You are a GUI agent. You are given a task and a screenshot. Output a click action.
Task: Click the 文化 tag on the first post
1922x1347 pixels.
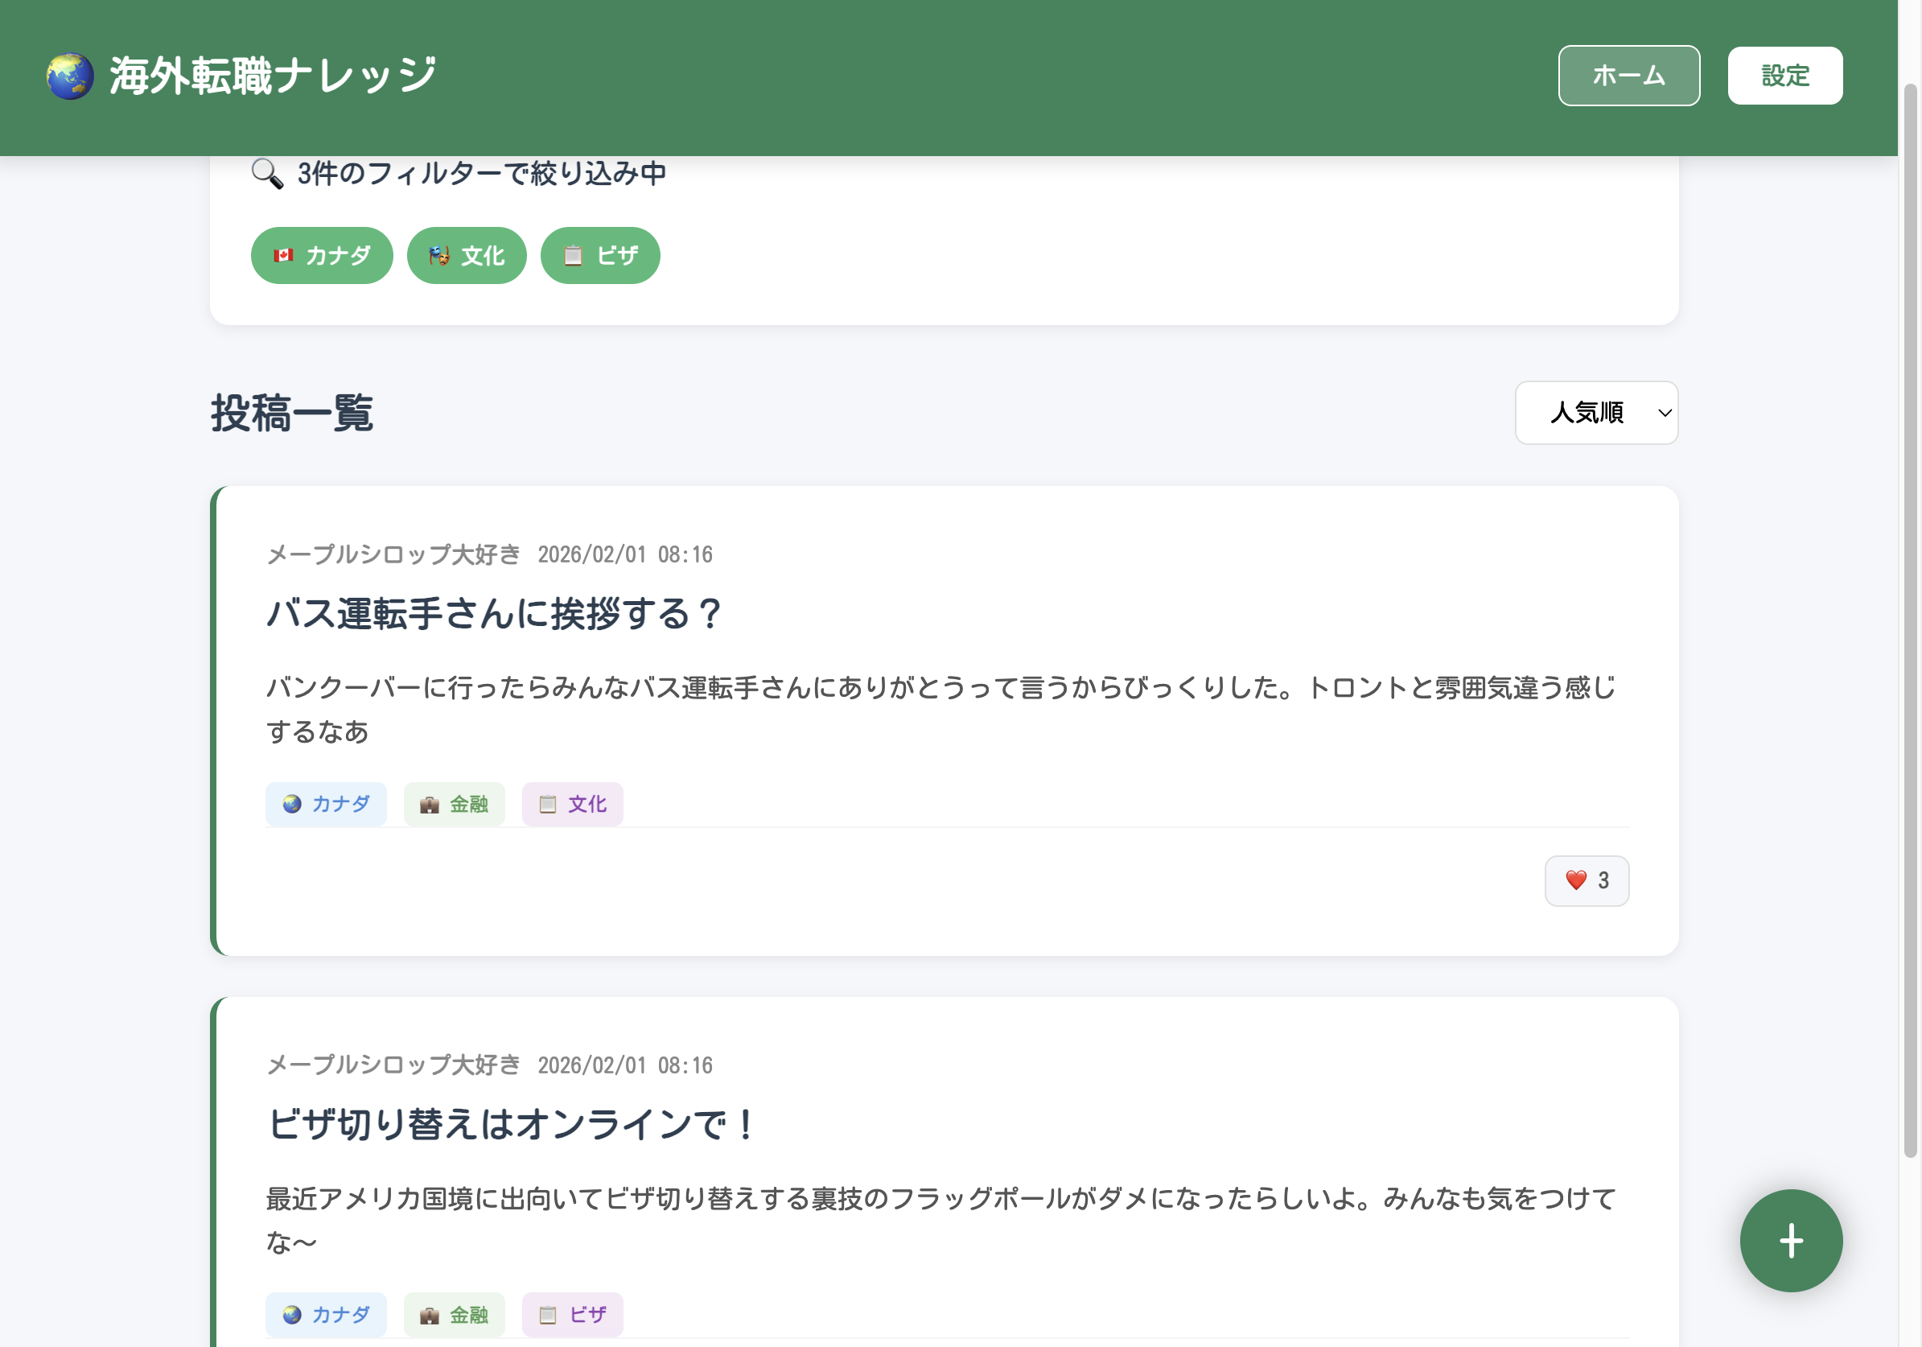point(573,805)
